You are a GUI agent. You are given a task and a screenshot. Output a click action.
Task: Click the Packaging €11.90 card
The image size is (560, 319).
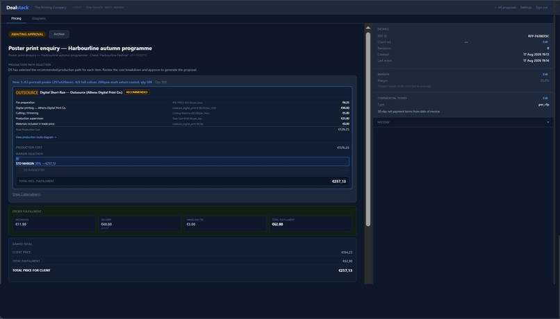click(x=54, y=223)
